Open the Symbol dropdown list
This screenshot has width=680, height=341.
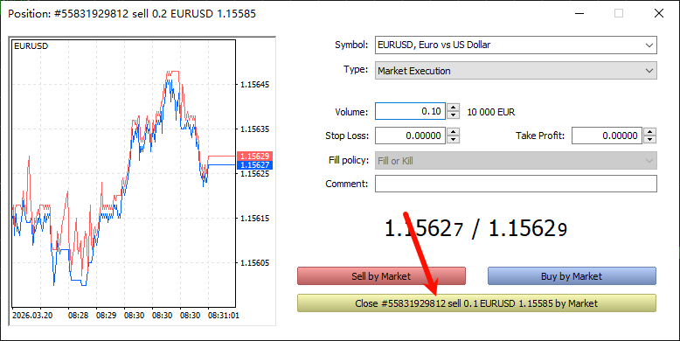point(516,45)
